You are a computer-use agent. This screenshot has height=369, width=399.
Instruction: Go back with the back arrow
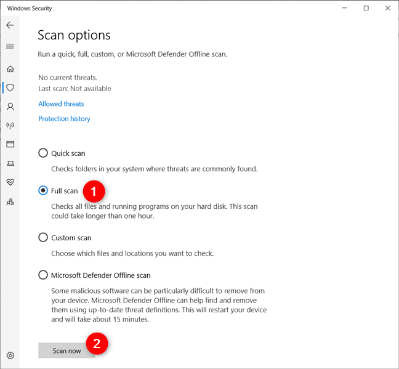[x=10, y=25]
